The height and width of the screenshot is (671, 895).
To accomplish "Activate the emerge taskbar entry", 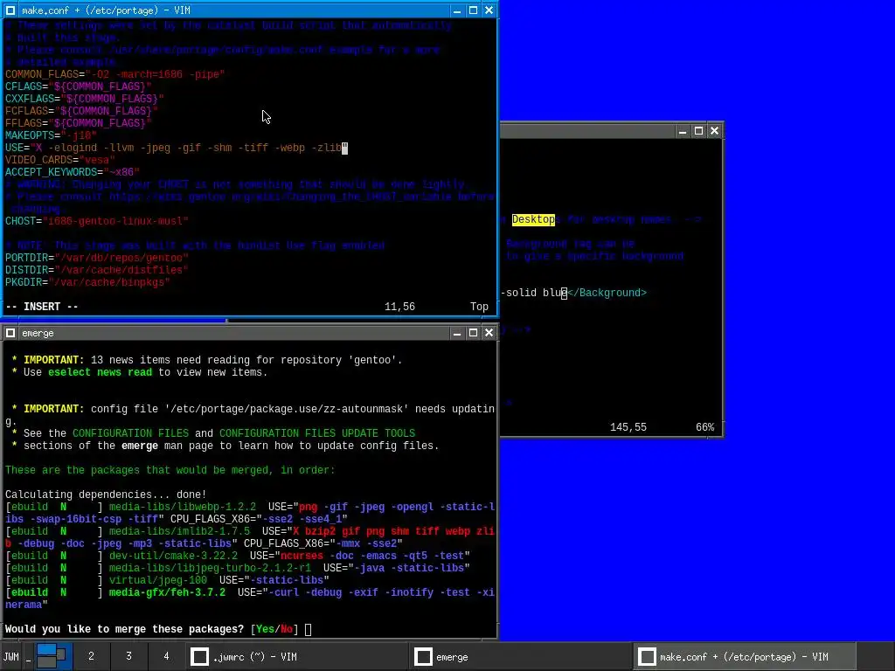I will 521,656.
